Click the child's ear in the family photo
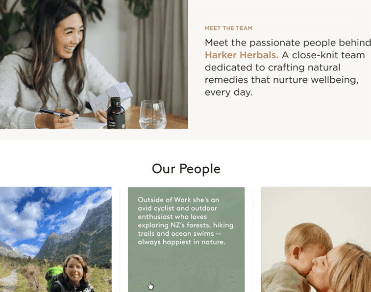Screen dimensions: 371x292 297,253
